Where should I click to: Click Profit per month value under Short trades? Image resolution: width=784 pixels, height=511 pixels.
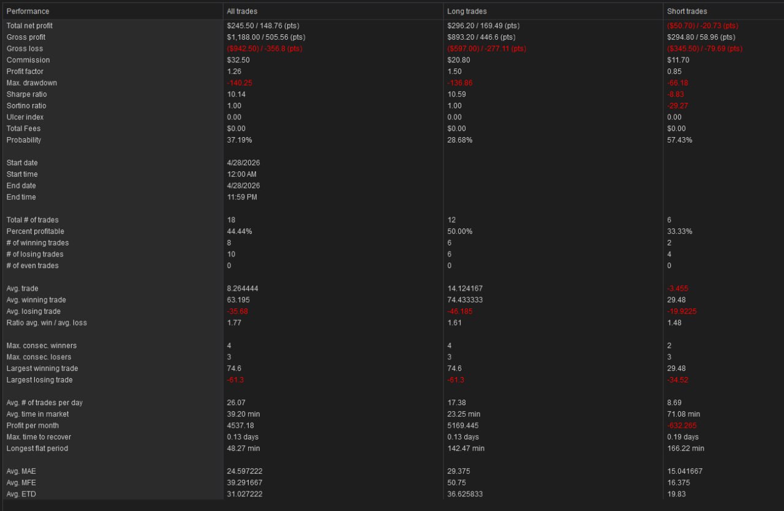tap(682, 425)
